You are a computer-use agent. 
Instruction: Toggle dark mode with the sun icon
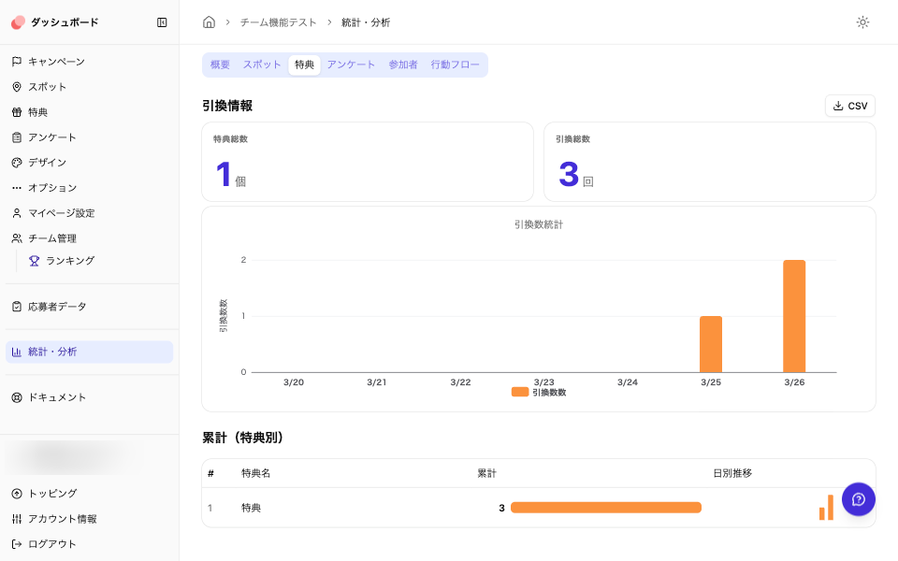(862, 22)
